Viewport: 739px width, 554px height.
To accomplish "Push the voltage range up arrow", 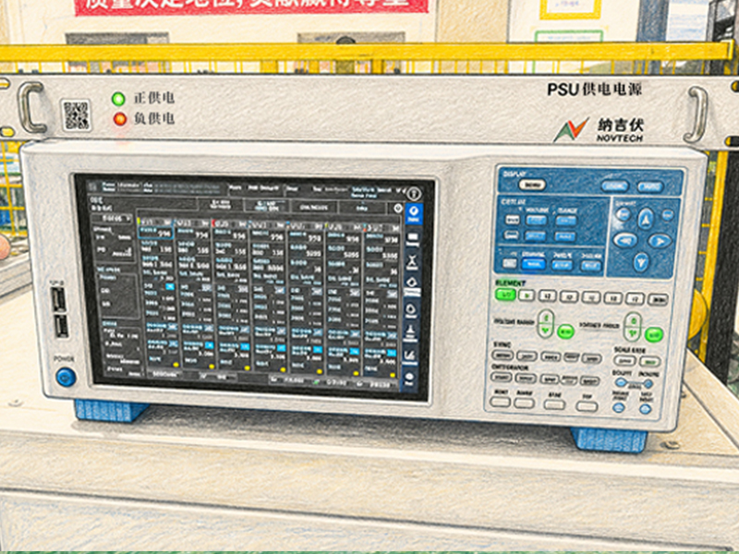I will (547, 318).
